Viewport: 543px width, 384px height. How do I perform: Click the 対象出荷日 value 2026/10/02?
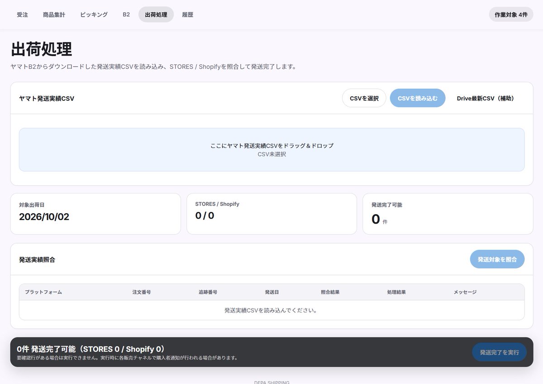(x=44, y=217)
